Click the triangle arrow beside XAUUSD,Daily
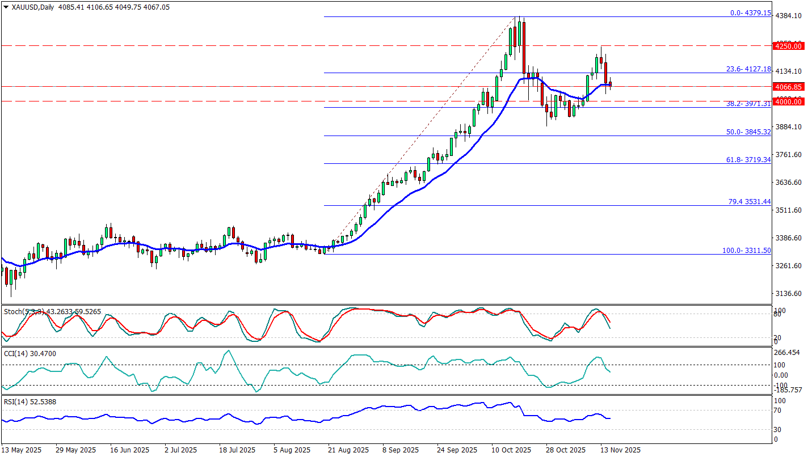 click(x=6, y=7)
